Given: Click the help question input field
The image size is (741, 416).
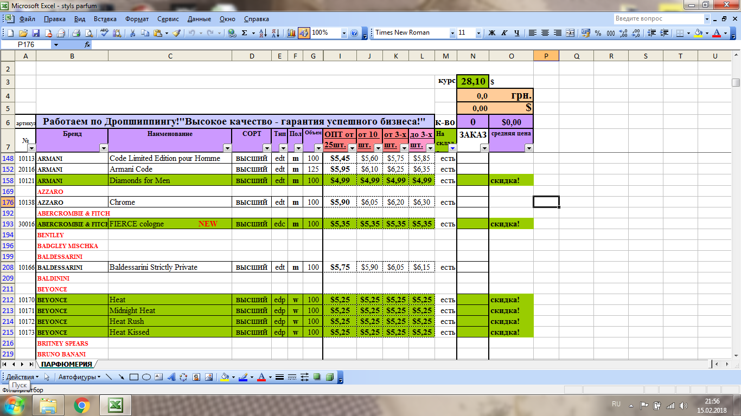Looking at the screenshot, I should point(659,18).
